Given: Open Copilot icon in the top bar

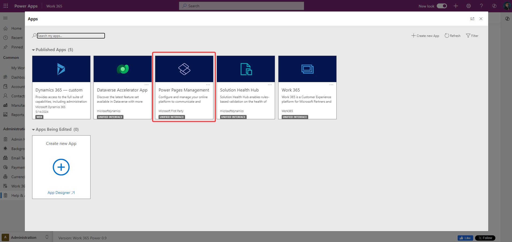Looking at the screenshot, I should pyautogui.click(x=494, y=6).
